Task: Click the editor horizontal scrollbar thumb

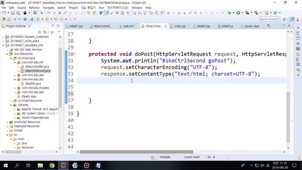Action: 136,152
